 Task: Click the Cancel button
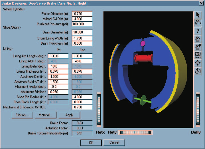coord(114,142)
